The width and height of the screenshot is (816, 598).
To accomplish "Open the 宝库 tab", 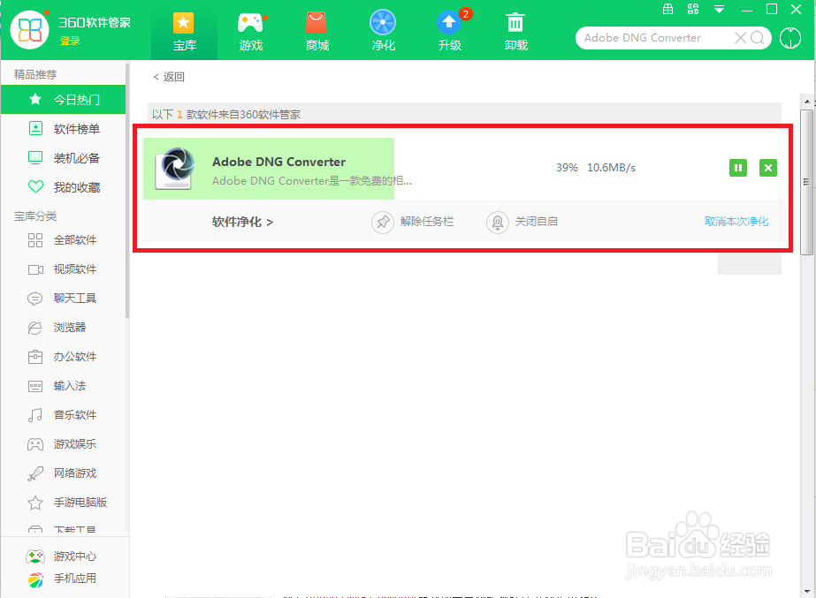I will click(x=184, y=31).
